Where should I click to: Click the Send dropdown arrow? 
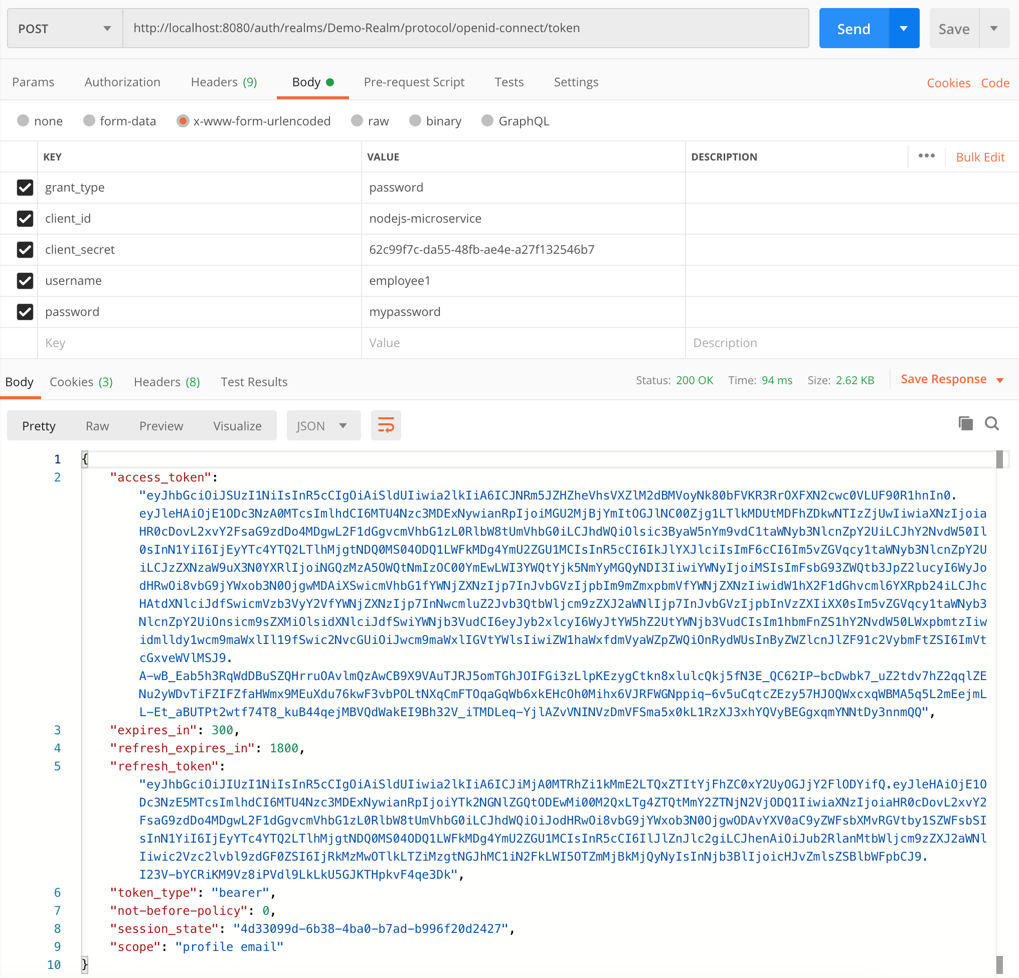904,29
